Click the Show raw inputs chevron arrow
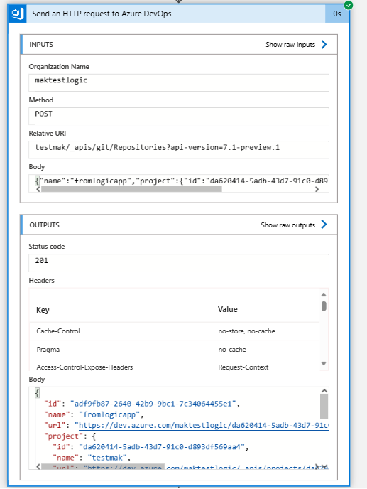The width and height of the screenshot is (367, 489). pos(324,45)
